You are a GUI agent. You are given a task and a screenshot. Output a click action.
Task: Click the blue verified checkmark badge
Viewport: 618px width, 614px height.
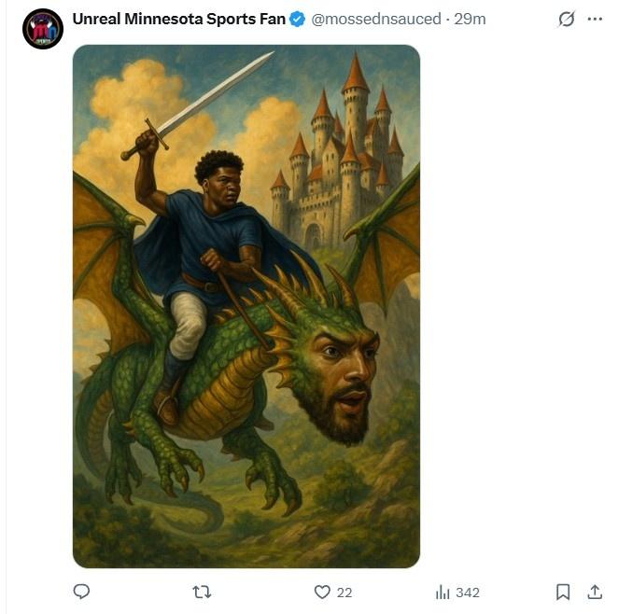(298, 19)
